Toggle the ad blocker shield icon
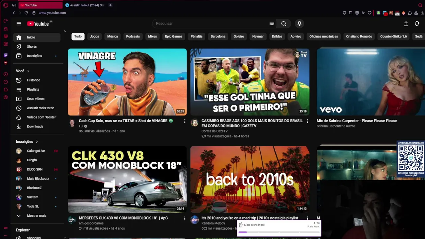The height and width of the screenshot is (239, 425). click(x=357, y=13)
